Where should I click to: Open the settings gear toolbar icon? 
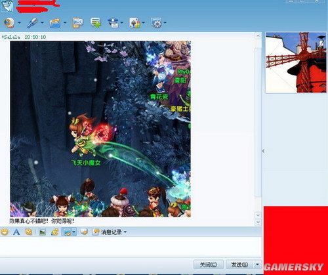pyautogui.click(x=156, y=23)
